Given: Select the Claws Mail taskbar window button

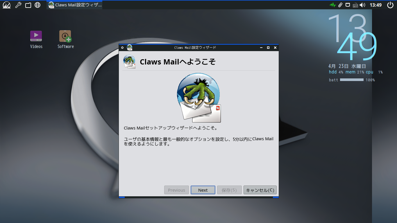Looking at the screenshot, I should coord(75,5).
